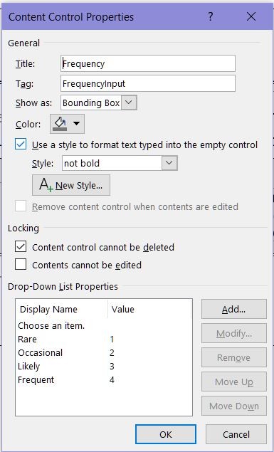The image size is (274, 452).
Task: Open the Color paint bucket picker
Action: 67,124
